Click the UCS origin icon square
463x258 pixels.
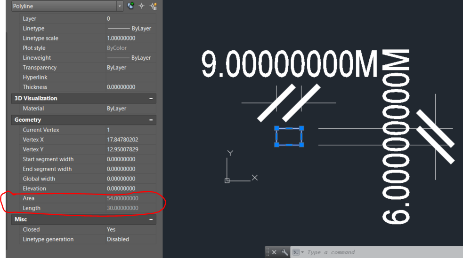point(227,180)
